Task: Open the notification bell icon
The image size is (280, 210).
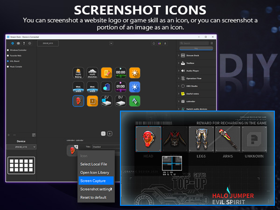Action: click(154, 43)
